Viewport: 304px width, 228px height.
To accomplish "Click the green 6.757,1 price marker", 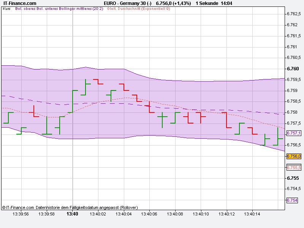I will click(293, 133).
